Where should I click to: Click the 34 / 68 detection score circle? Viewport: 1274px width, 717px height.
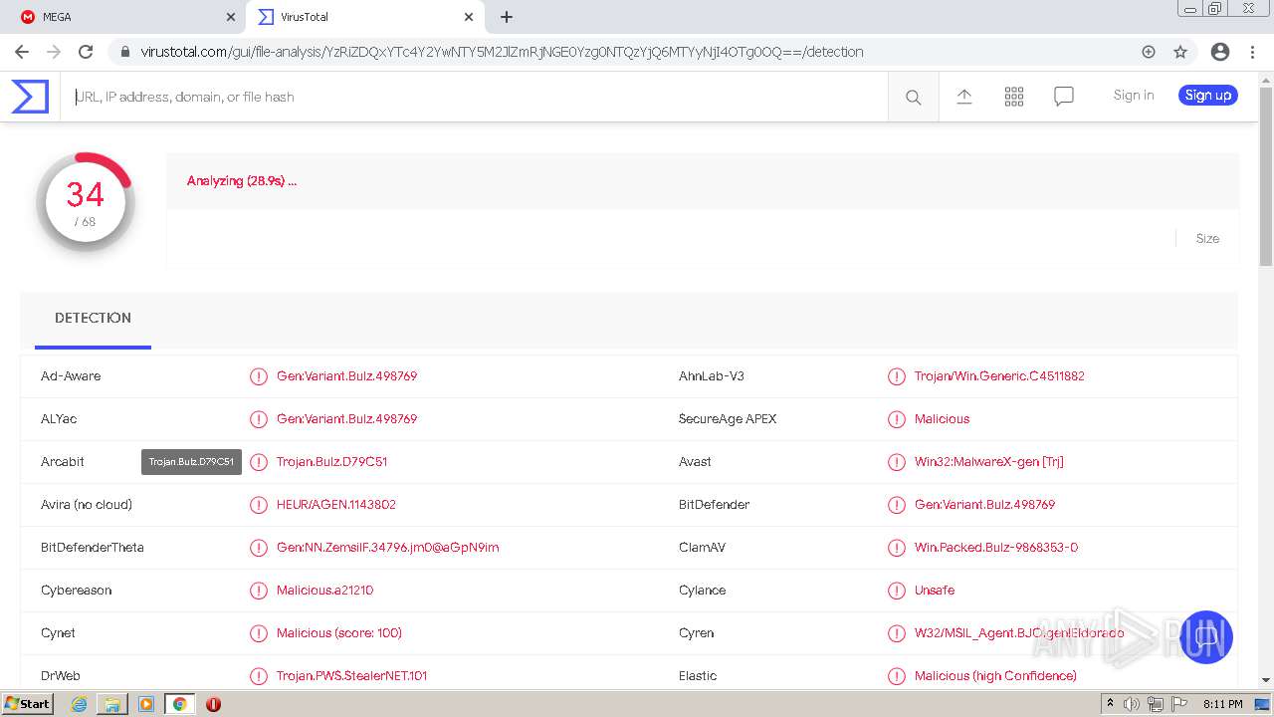coord(86,202)
